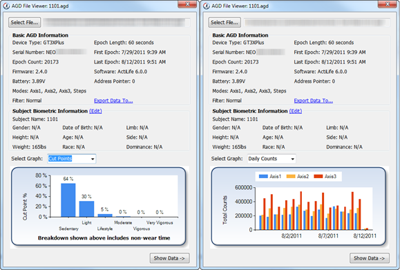This screenshot has width=400, height=270.
Task: Click the Axis2 orange legend swatch
Action: (x=291, y=176)
